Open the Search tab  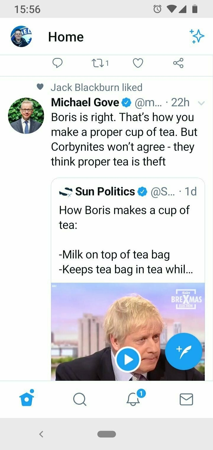tap(80, 399)
